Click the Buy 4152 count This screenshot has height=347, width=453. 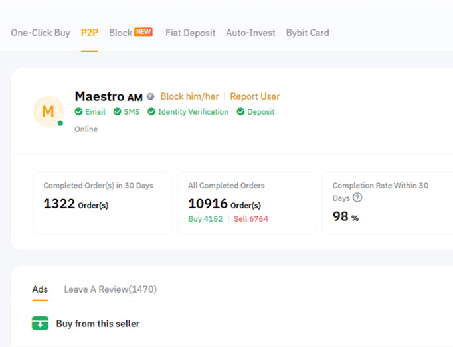point(205,219)
